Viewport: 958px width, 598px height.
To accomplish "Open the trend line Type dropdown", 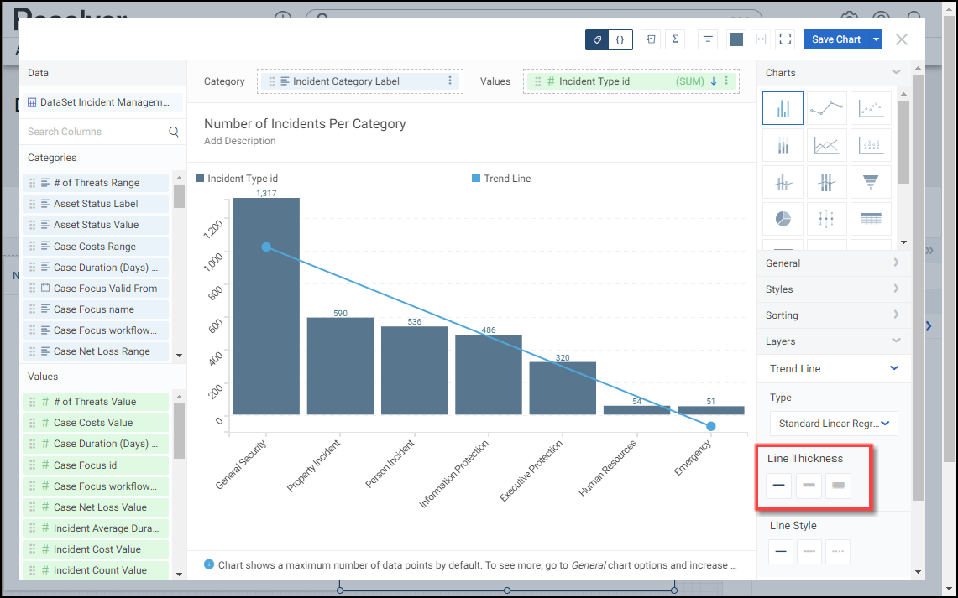I will (x=834, y=424).
